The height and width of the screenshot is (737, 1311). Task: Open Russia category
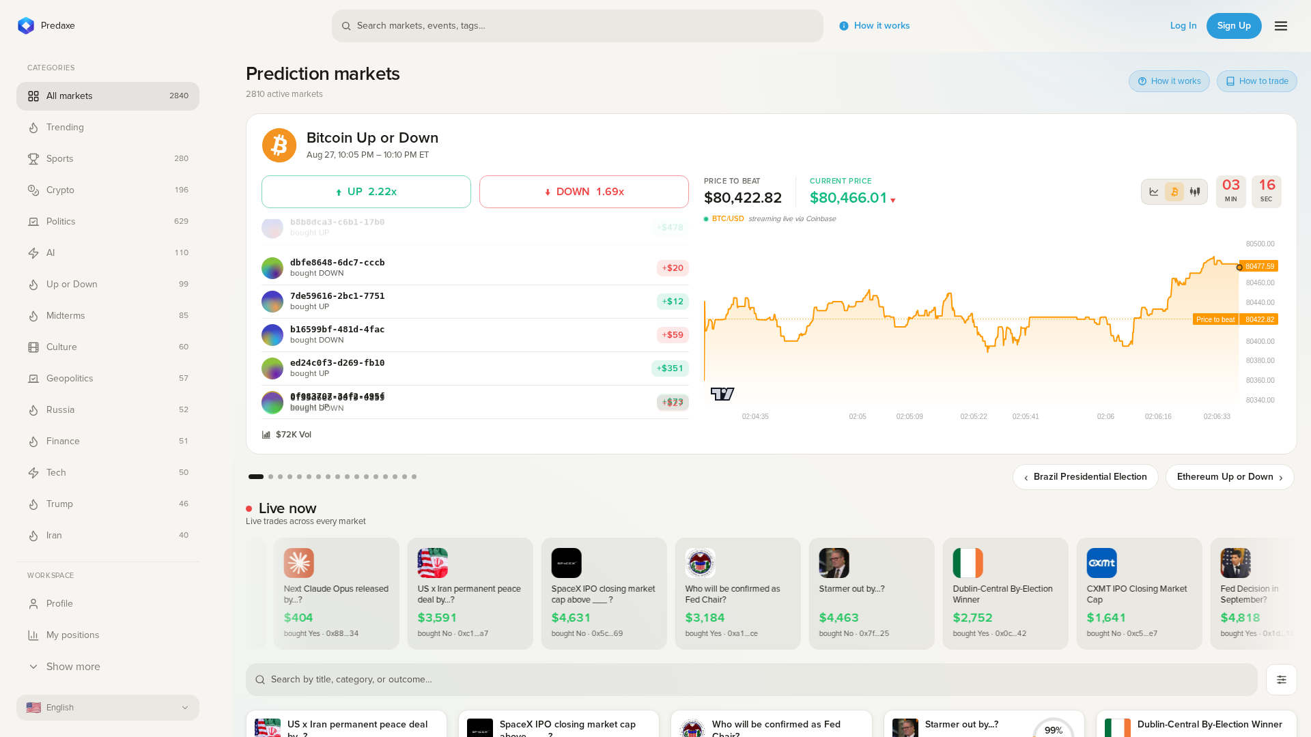tap(108, 410)
